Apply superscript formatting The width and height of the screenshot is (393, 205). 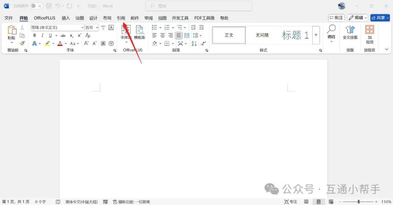point(79,36)
